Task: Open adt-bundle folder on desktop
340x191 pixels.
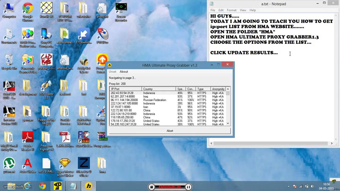Action: click(65, 36)
